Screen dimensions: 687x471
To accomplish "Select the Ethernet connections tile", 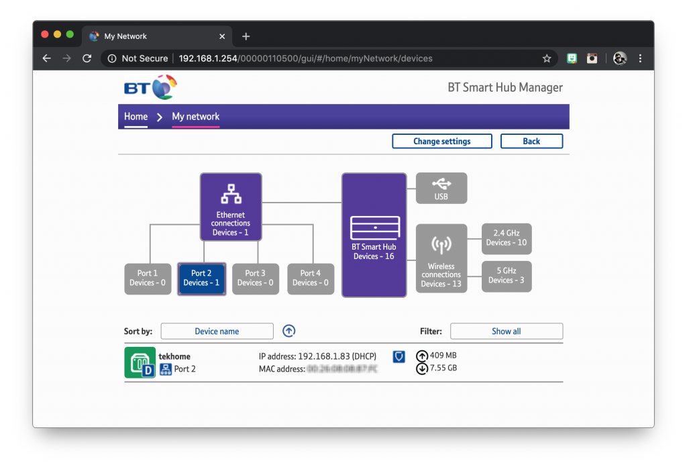I will coord(231,207).
